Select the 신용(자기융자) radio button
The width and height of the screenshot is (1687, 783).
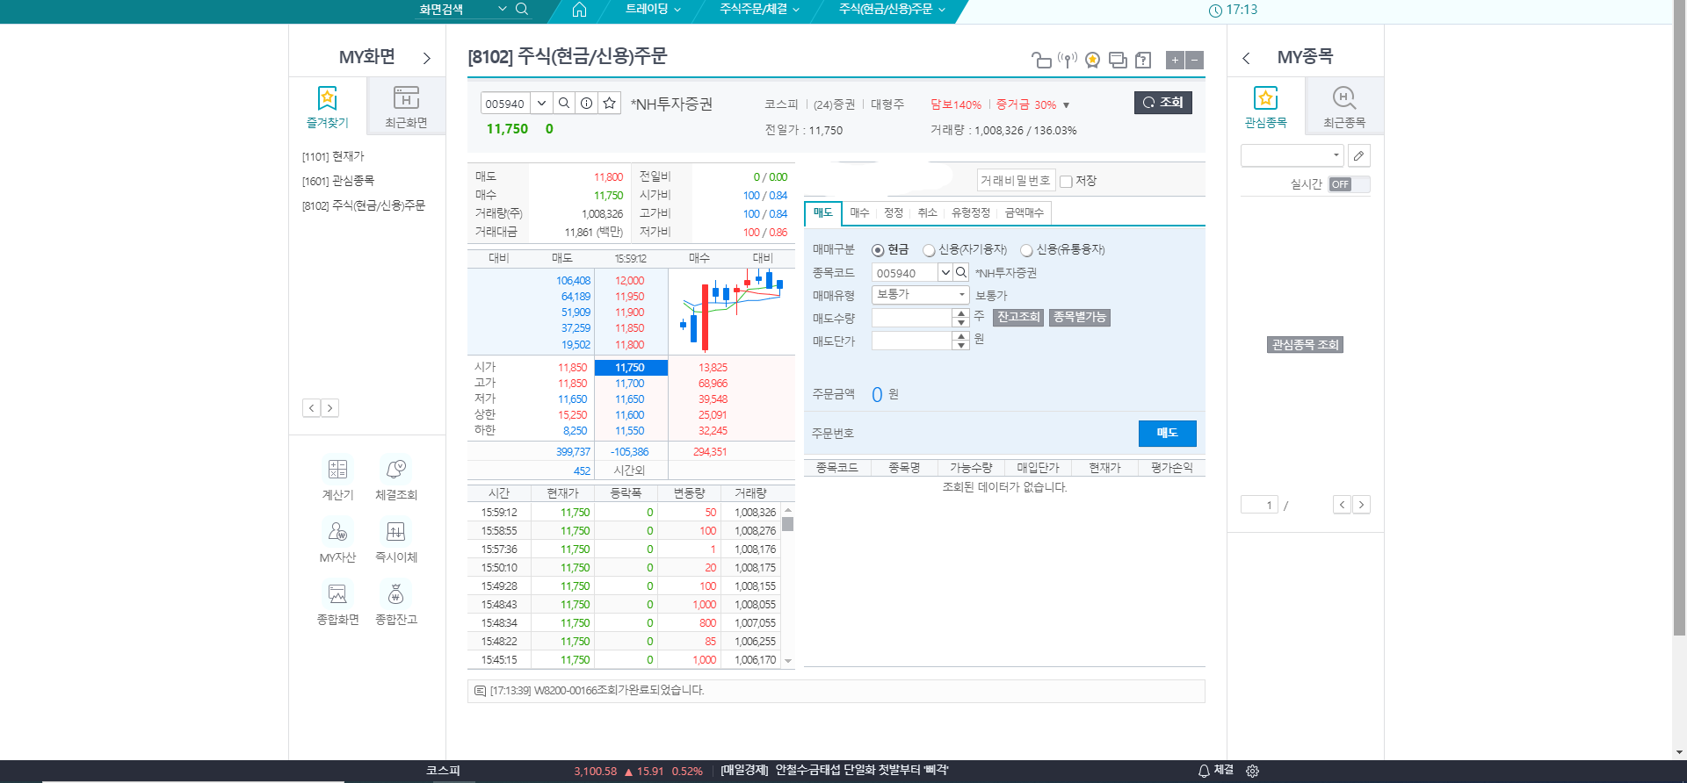[x=928, y=250]
